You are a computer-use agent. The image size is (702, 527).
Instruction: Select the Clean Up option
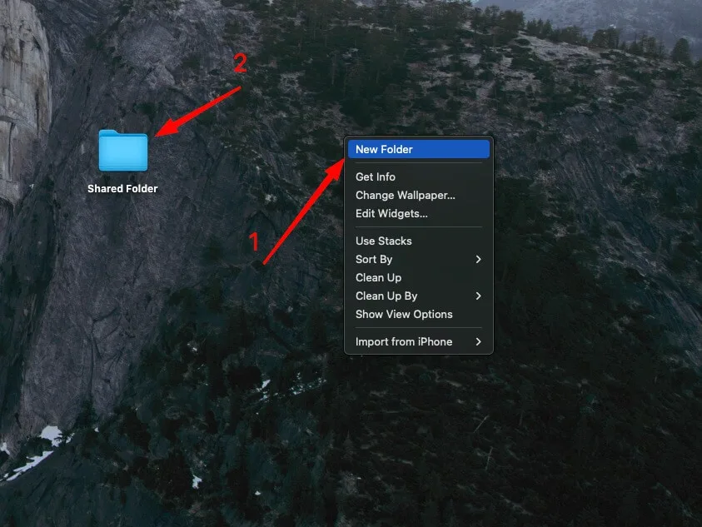[x=419, y=277]
